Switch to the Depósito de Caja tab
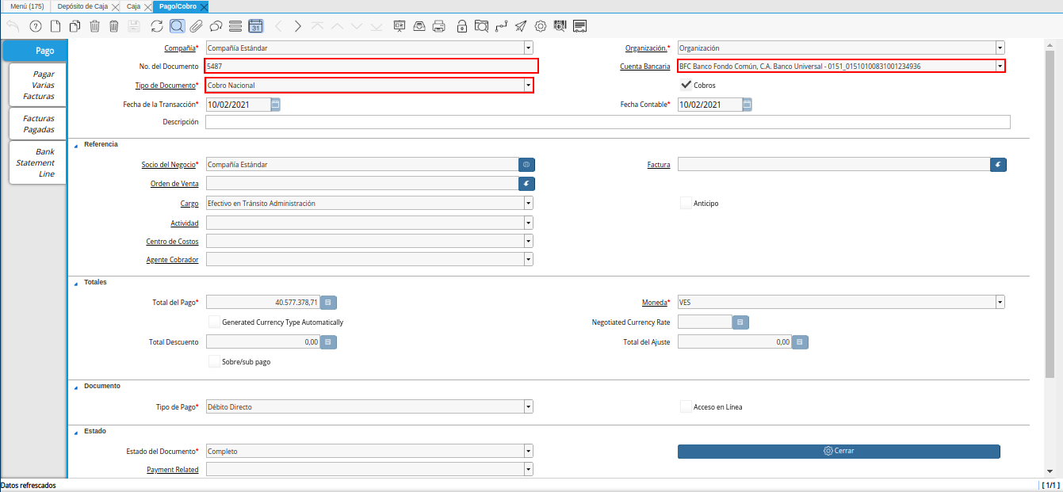 tap(83, 6)
